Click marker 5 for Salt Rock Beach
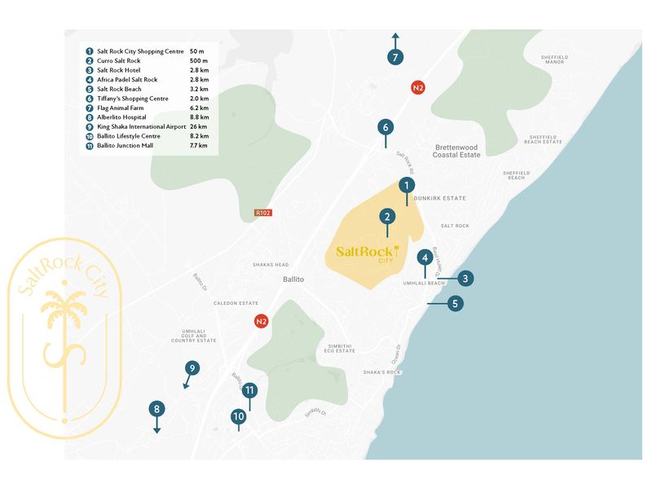Viewport: 652px width, 489px height. coord(455,303)
